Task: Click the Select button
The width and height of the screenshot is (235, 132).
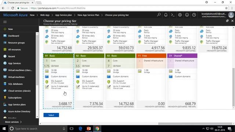Action: coord(51,115)
